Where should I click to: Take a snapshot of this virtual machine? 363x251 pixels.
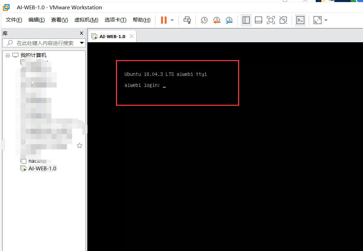[204, 20]
